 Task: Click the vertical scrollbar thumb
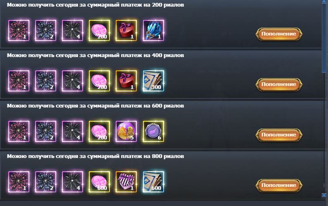324,38
